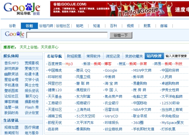Open the VeryCD link

(111, 116)
